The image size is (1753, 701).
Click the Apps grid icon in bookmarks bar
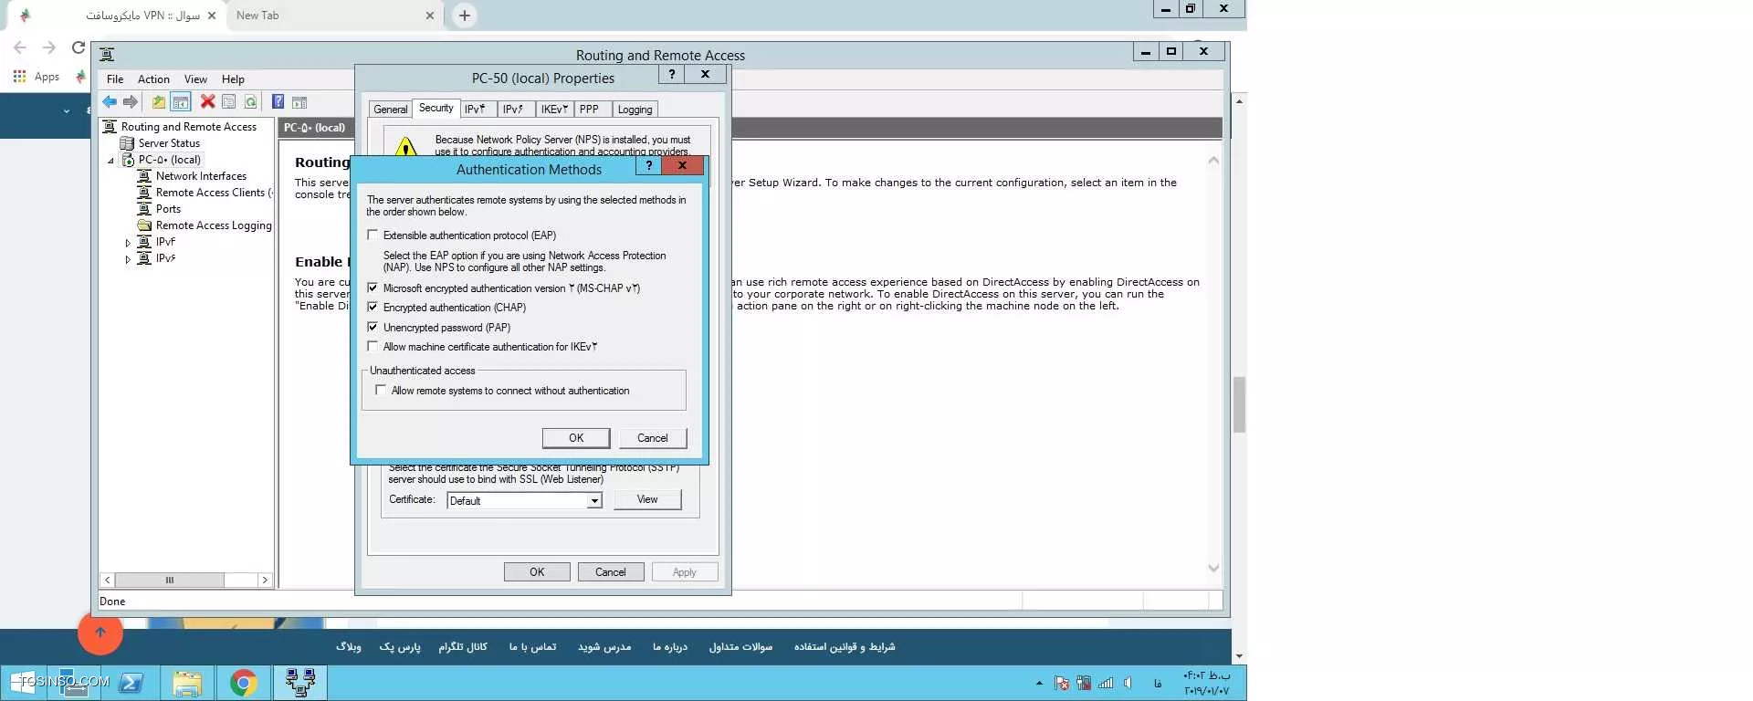pos(19,77)
